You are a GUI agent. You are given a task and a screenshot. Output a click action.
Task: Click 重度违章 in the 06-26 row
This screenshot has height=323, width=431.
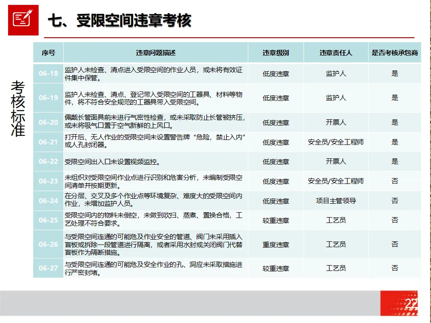(276, 245)
